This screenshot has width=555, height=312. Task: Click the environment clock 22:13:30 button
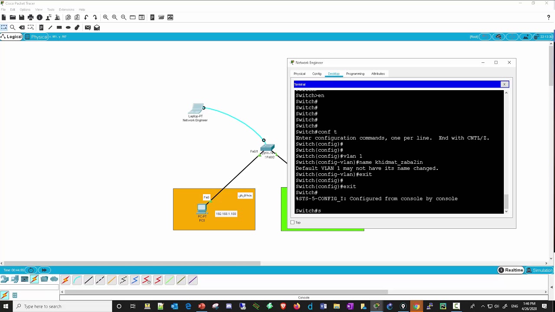click(x=543, y=37)
